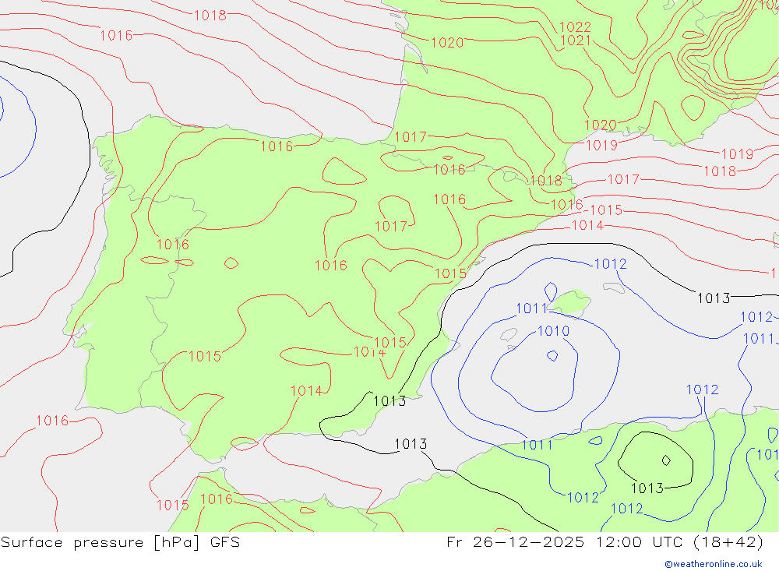The height and width of the screenshot is (571, 779).
Task: Click the 1018 label over Bay of Biscay
Action: click(x=210, y=16)
